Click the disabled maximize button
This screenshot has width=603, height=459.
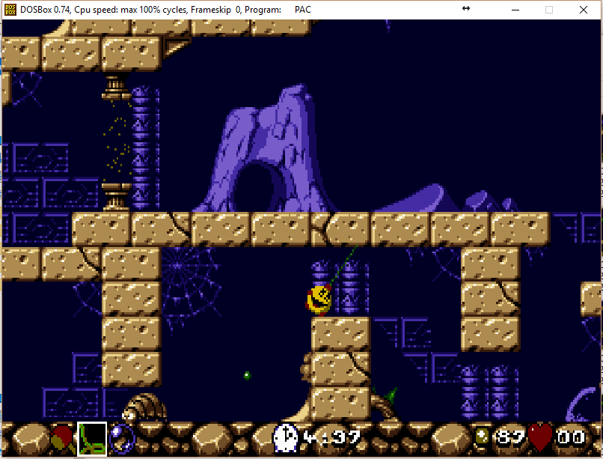[x=549, y=10]
